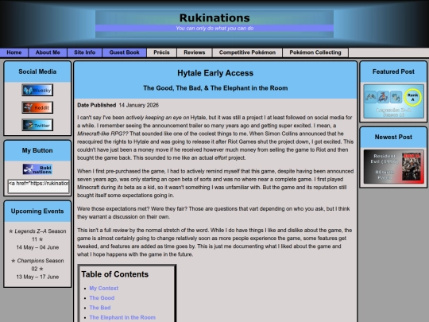Click the My Button panel heading

(x=37, y=150)
